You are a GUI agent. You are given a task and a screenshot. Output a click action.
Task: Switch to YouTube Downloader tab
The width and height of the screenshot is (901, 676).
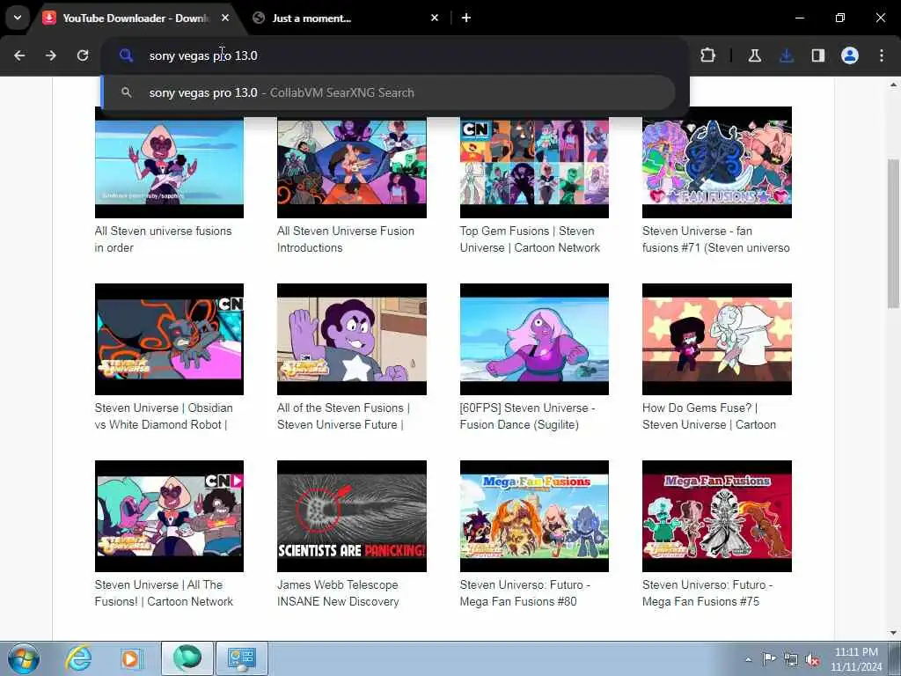[x=136, y=18]
